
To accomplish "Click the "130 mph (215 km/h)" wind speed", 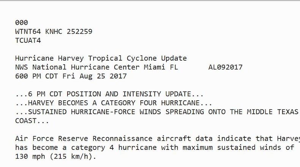I will [56, 156].
